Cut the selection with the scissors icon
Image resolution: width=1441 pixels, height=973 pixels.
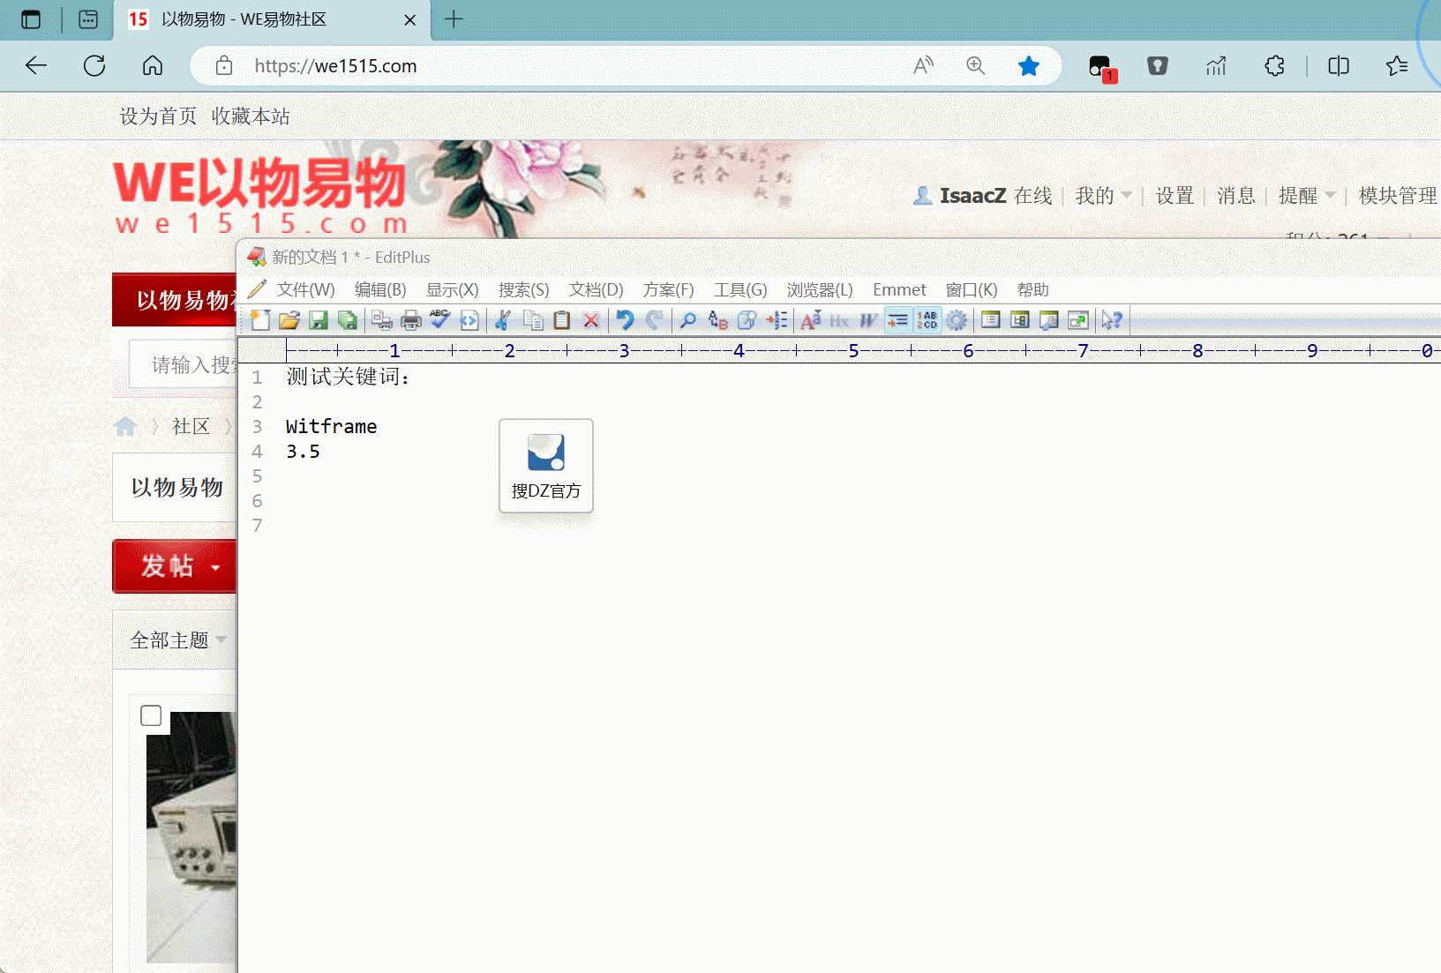click(503, 320)
